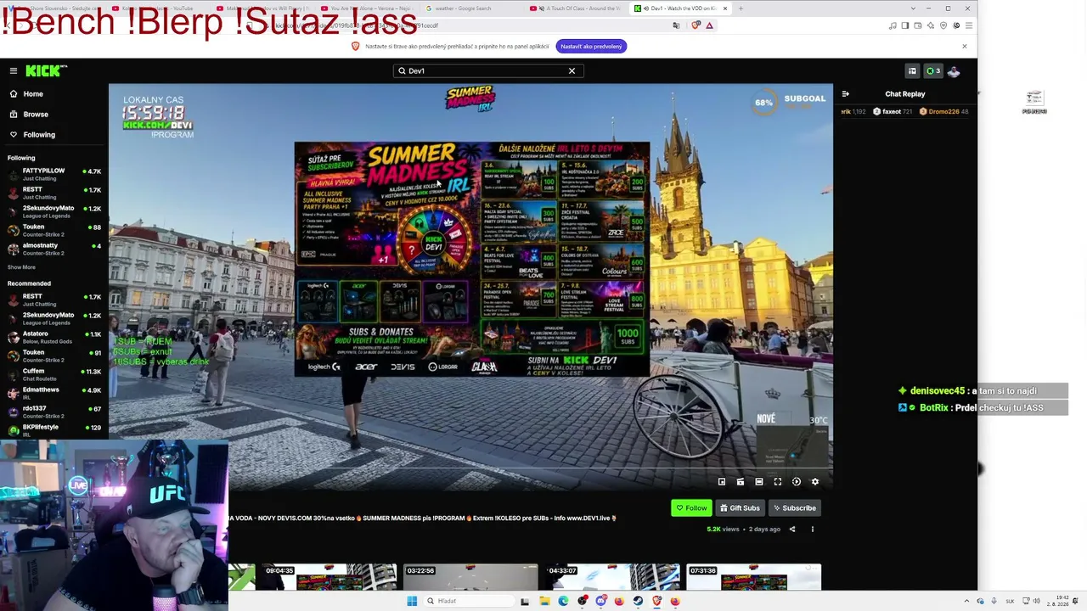
Task: Open the Kick sidebar hamburger menu
Action: [x=14, y=71]
